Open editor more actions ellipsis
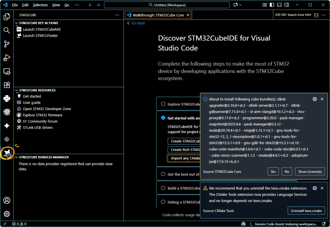330x227 pixels. coord(323,15)
